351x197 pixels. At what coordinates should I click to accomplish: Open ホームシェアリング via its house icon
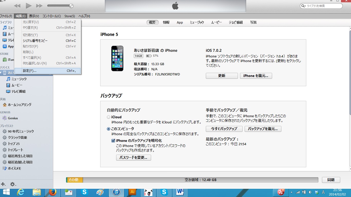(x=5, y=105)
